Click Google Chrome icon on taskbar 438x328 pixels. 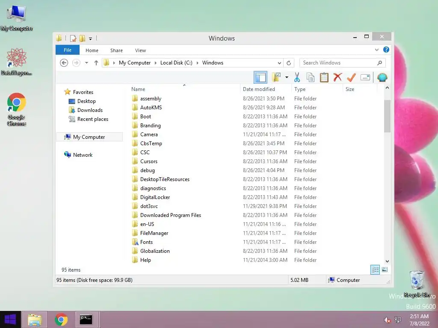[x=61, y=319]
